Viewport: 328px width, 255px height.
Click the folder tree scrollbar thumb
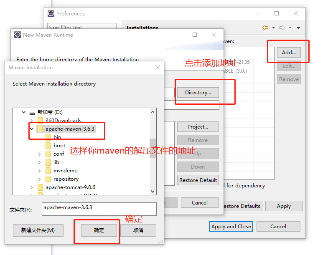tap(153, 148)
